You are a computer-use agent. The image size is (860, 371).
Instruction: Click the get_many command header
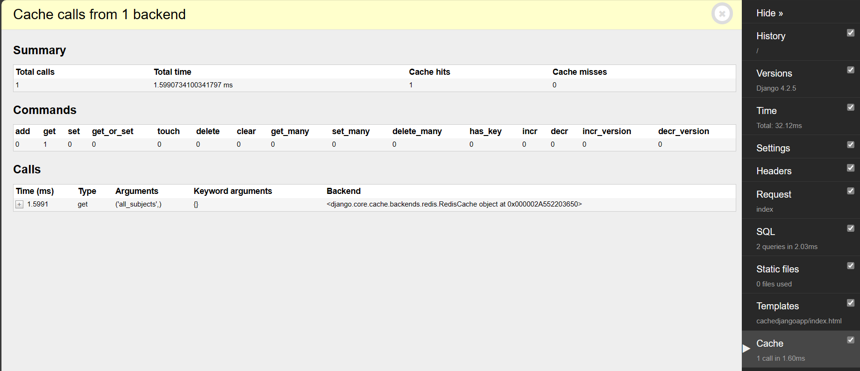pos(290,131)
